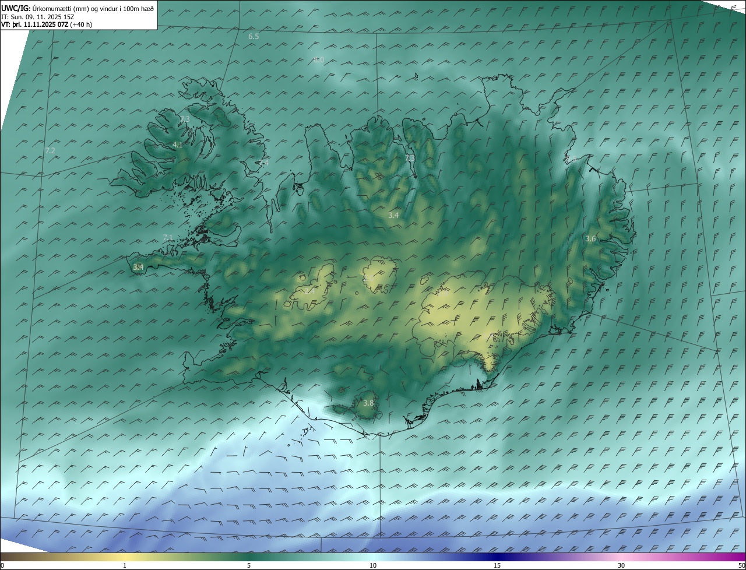Viewport: 746px width, 570px height.
Task: Click the '30' tick on the color scale
Action: coord(621,566)
